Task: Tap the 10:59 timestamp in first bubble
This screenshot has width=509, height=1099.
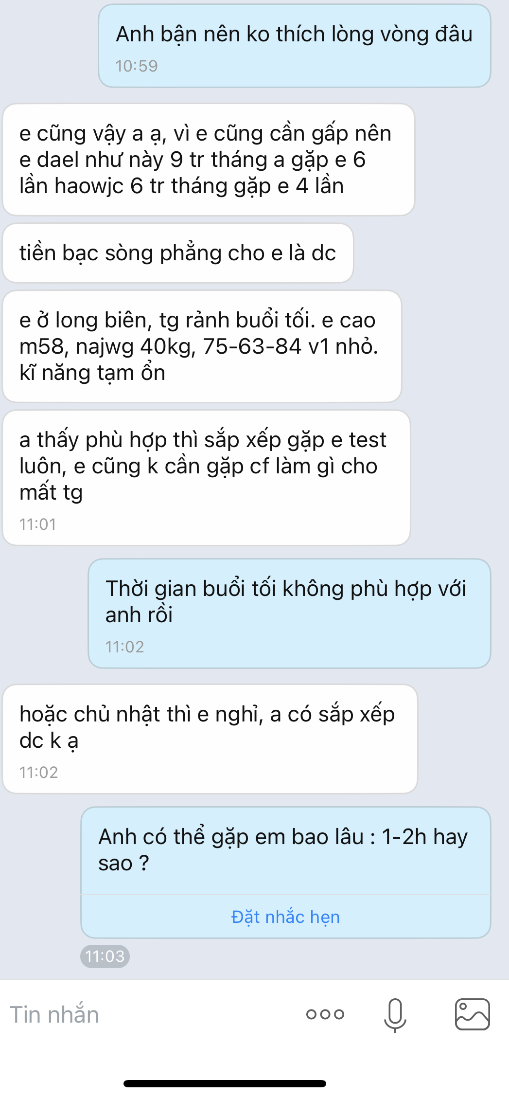Action: pyautogui.click(x=137, y=66)
